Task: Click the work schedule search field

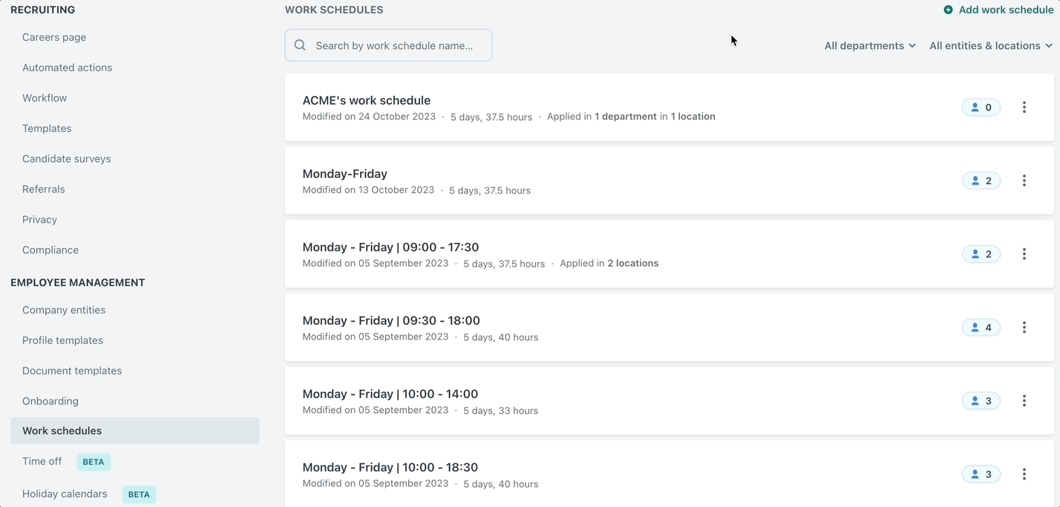Action: click(x=387, y=44)
